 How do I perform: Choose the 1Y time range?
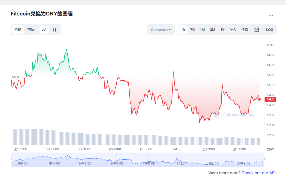(x=222, y=29)
